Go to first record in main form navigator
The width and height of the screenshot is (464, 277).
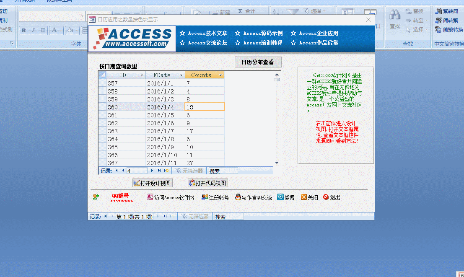click(x=105, y=216)
